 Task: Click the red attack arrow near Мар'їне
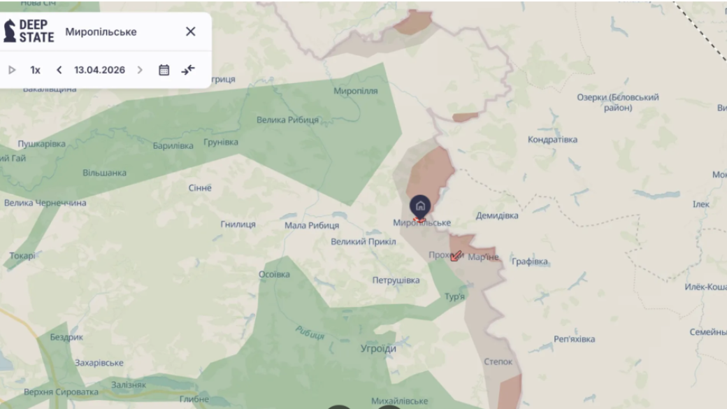456,255
